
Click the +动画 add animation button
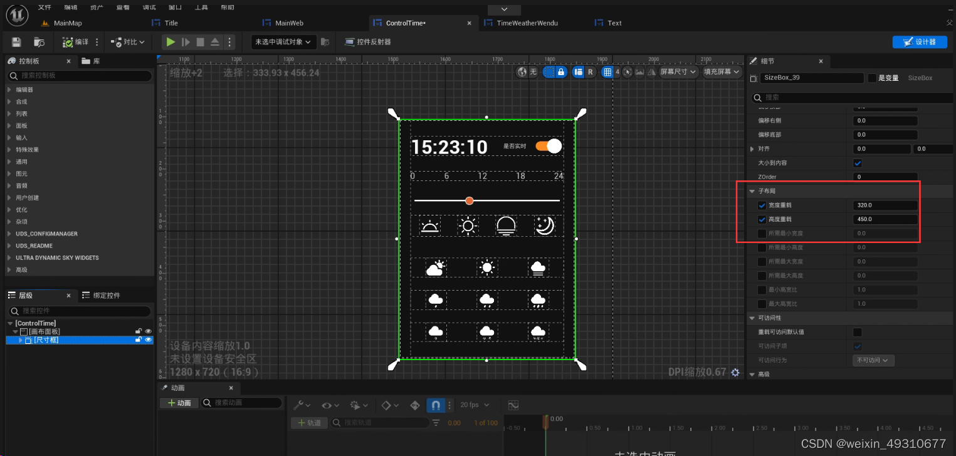(179, 403)
